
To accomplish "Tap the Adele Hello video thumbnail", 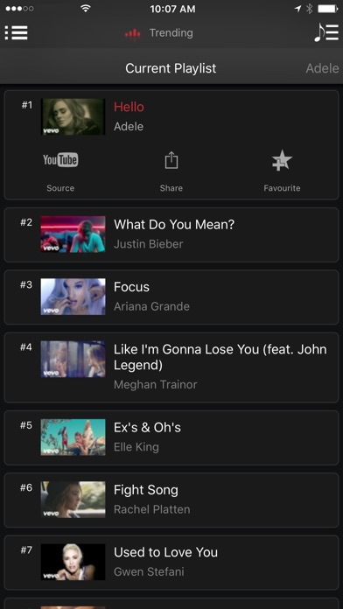I will point(73,116).
